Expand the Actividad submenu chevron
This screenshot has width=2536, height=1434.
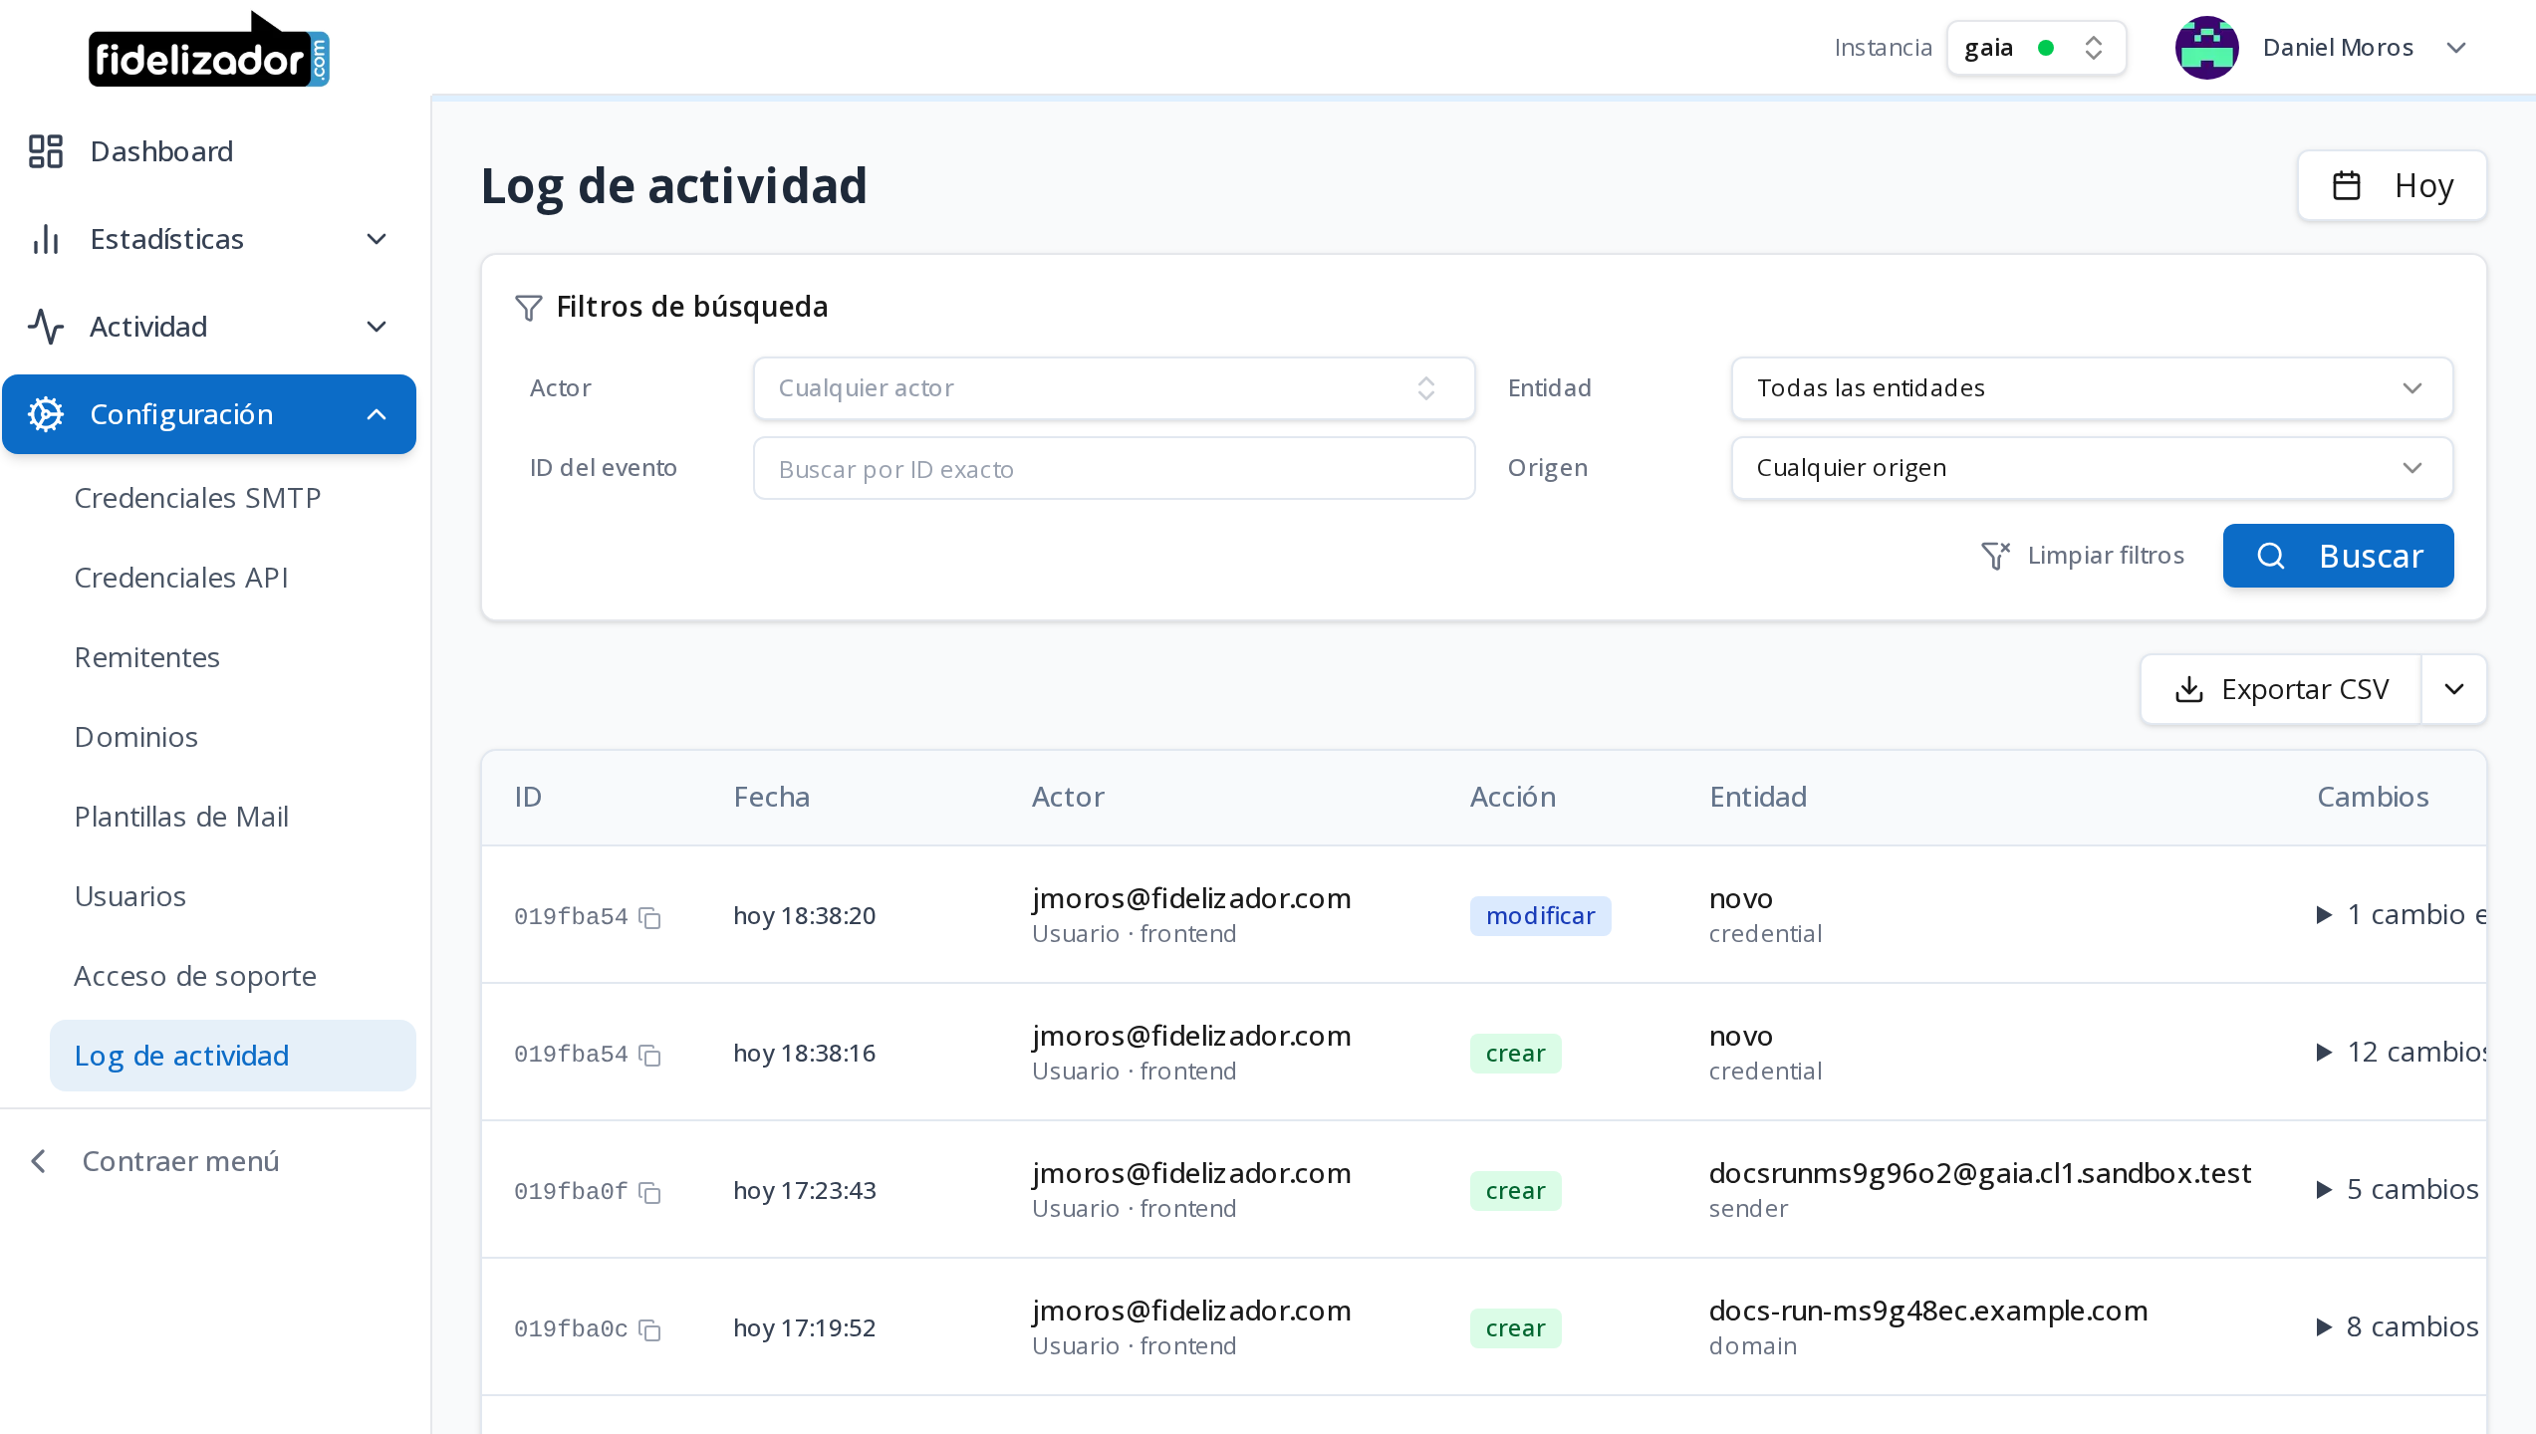click(x=377, y=327)
